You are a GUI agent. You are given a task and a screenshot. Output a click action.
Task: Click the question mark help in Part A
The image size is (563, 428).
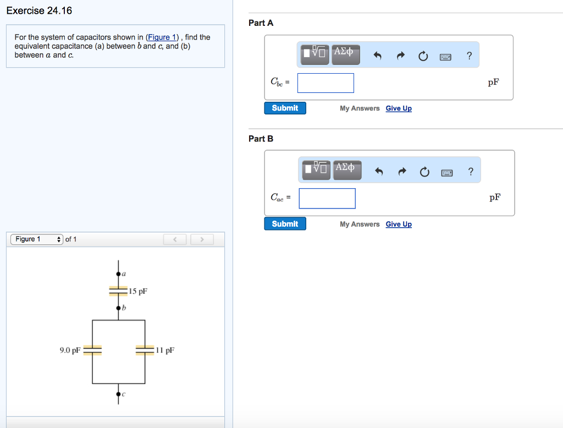[x=468, y=55]
